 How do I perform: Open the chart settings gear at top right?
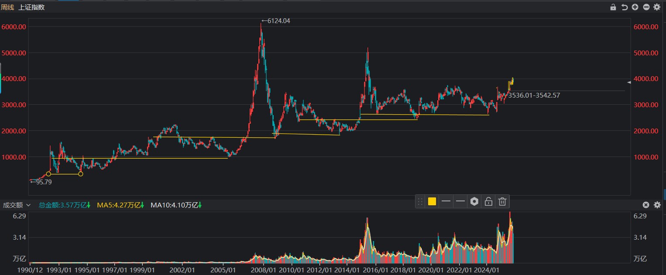(657, 7)
